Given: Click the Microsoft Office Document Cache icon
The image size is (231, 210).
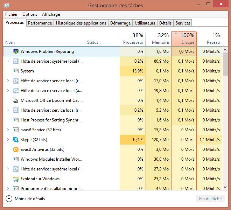Looking at the screenshot, I should click(15, 100).
